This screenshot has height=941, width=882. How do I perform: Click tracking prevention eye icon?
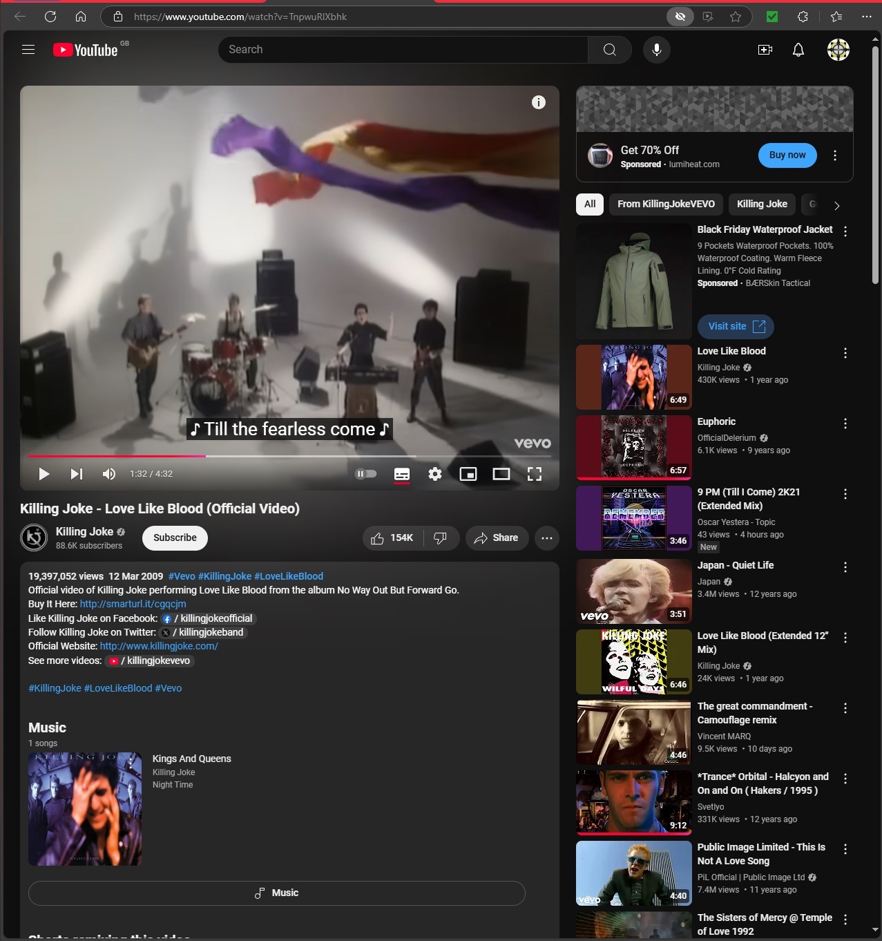(x=680, y=17)
